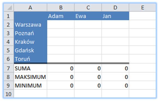The width and height of the screenshot is (159, 101).
Task: Click the MINIMUM value under Jan
Action: (115, 85)
